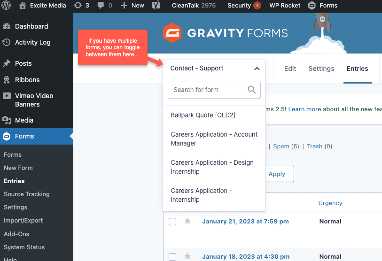Image resolution: width=382 pixels, height=261 pixels.
Task: Click the chevron up arrow in form switcher
Action: click(257, 69)
